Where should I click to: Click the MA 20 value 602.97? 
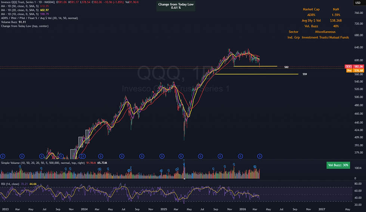click(44, 10)
